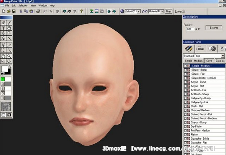Toggle the C (color) channel
Image resolution: width=226 pixels, height=155 pixels.
(x=3, y=79)
